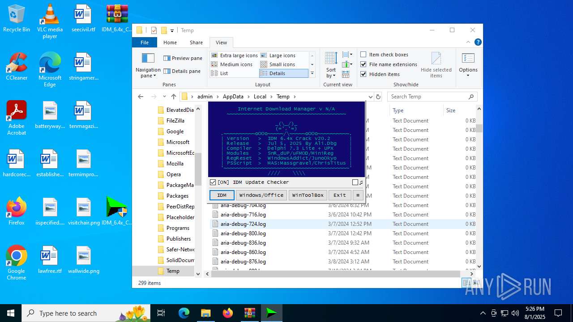Open Firefox desktop shortcut
This screenshot has height=322, width=573.
pyautogui.click(x=17, y=211)
